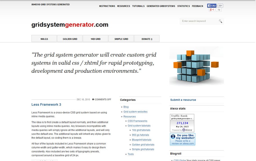Select the Simple Grid tab
The image size is (256, 161).
click(x=121, y=39)
